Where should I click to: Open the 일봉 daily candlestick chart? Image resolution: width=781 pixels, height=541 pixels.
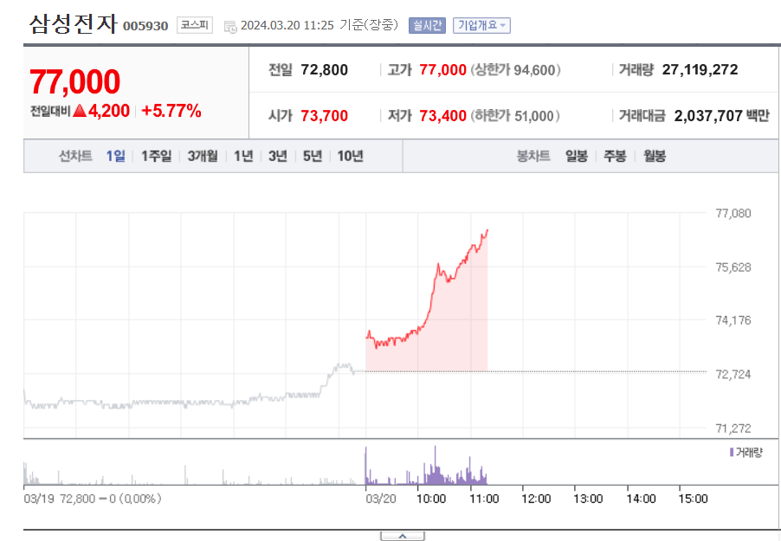(x=576, y=156)
